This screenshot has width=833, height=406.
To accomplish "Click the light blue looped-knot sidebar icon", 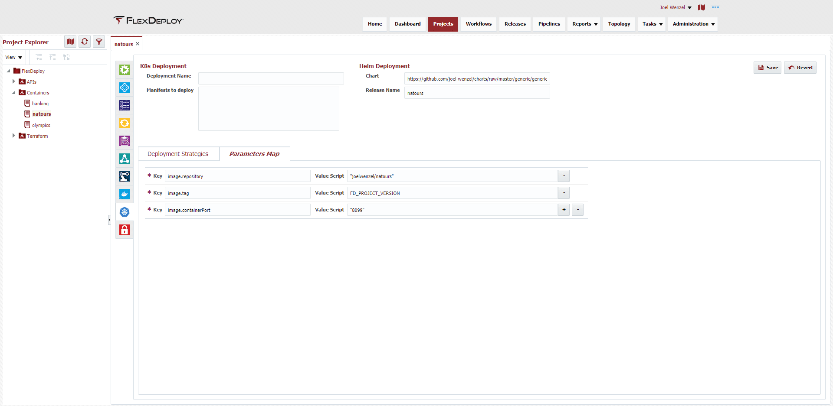I will pyautogui.click(x=125, y=88).
